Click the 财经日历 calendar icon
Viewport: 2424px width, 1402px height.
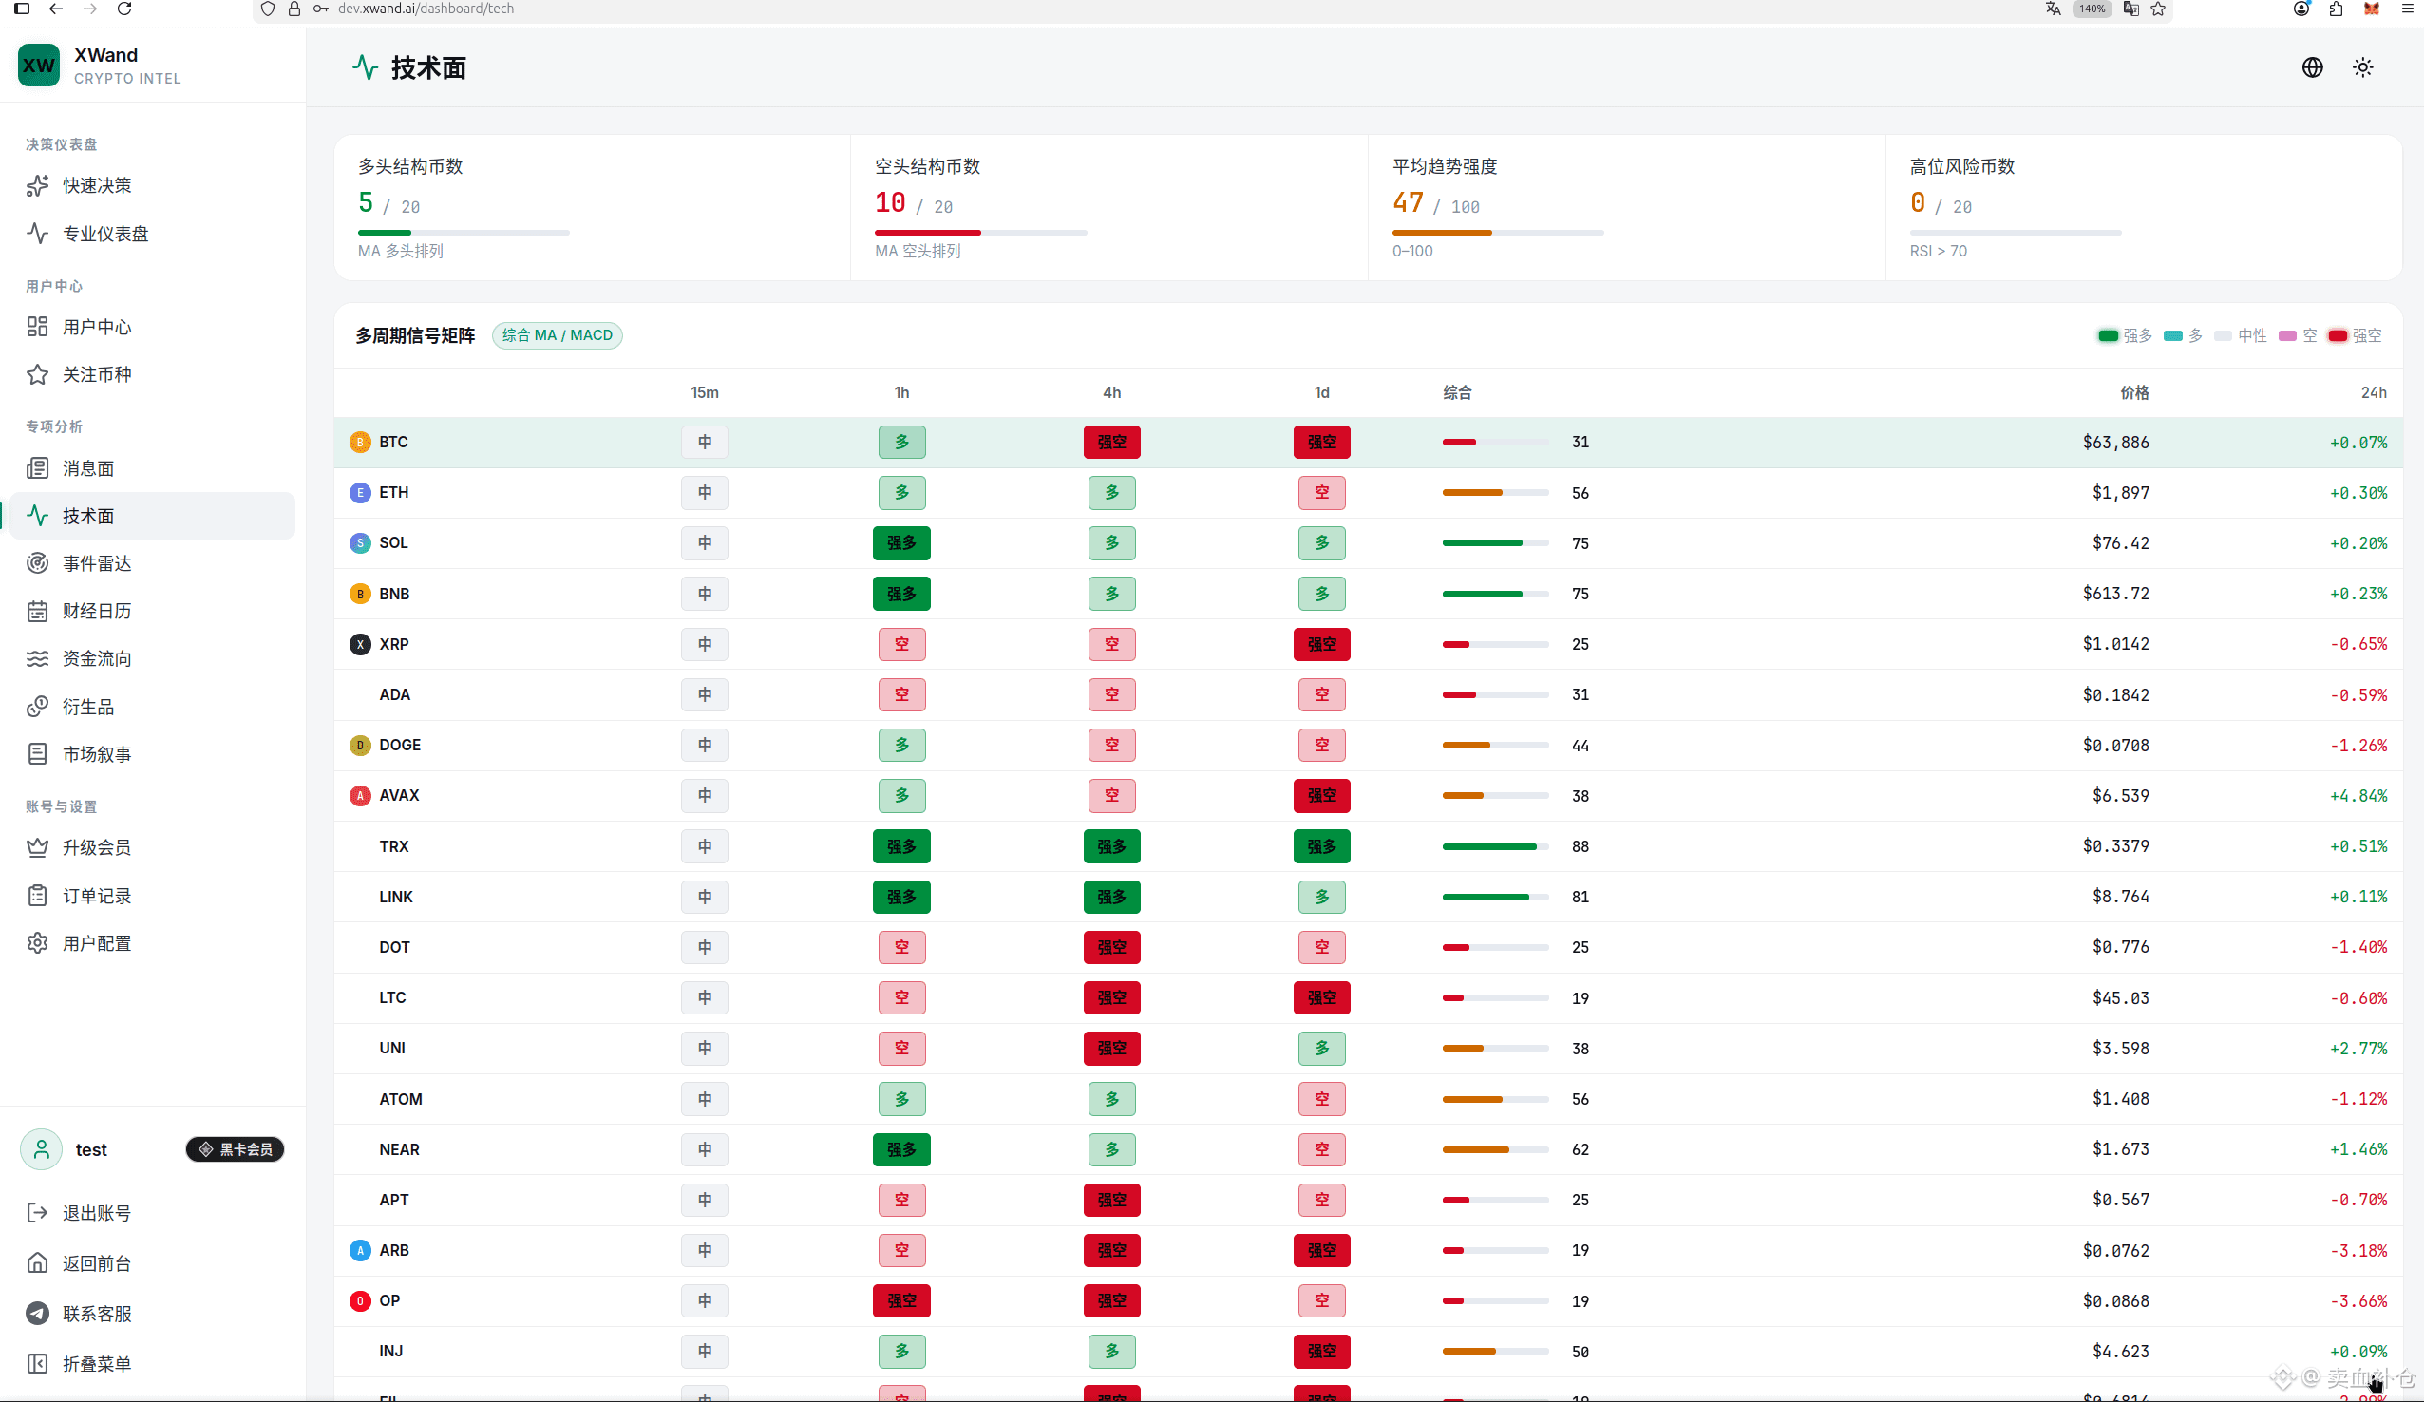pyautogui.click(x=37, y=611)
